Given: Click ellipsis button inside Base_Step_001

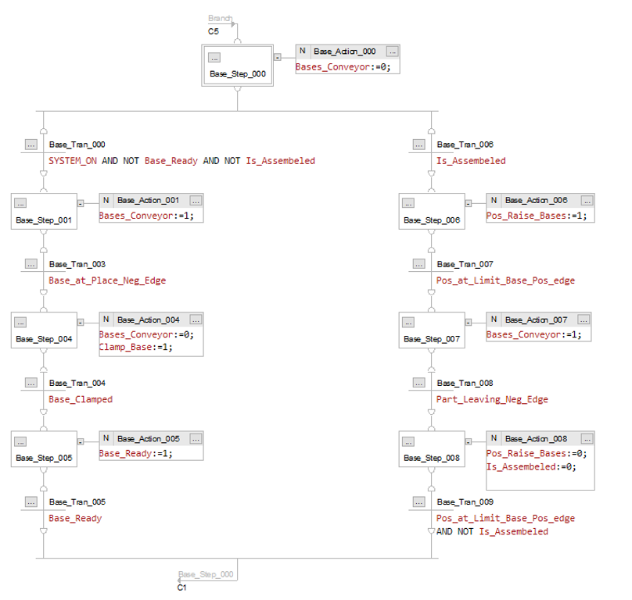Looking at the screenshot, I should (x=20, y=203).
